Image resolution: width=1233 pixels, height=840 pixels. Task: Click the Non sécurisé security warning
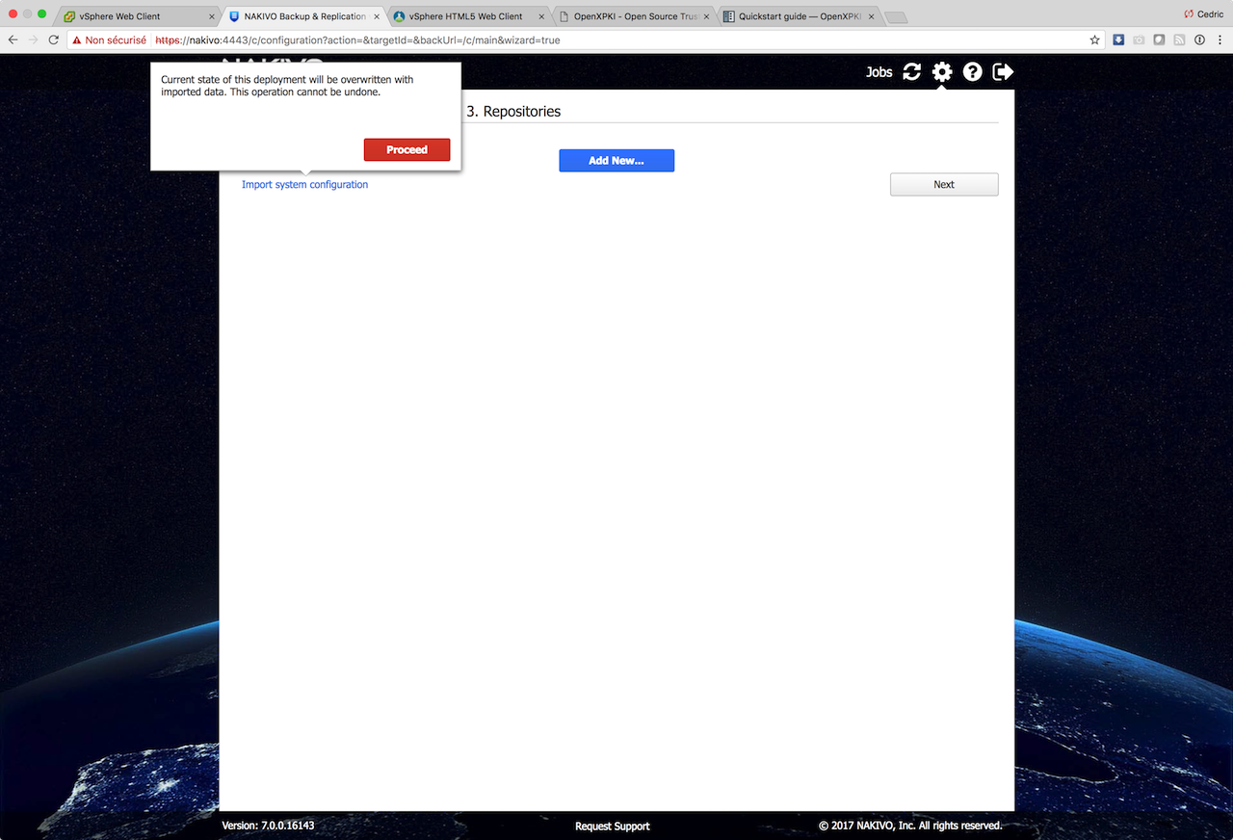(x=110, y=40)
